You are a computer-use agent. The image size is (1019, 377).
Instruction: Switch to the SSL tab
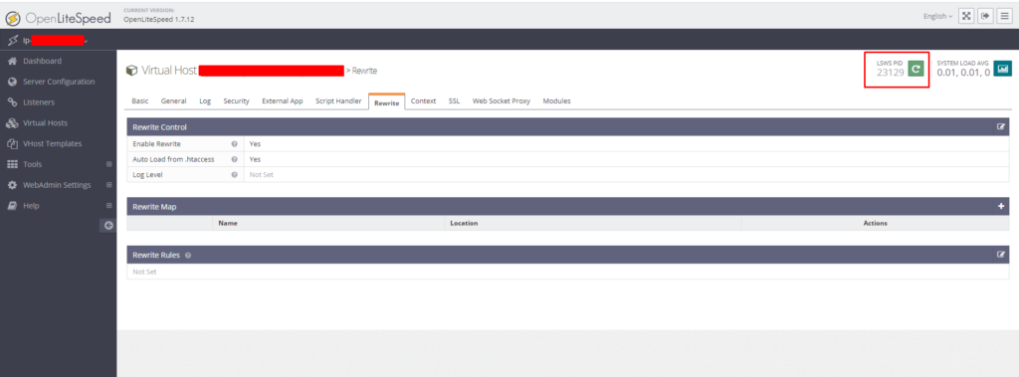pos(454,101)
